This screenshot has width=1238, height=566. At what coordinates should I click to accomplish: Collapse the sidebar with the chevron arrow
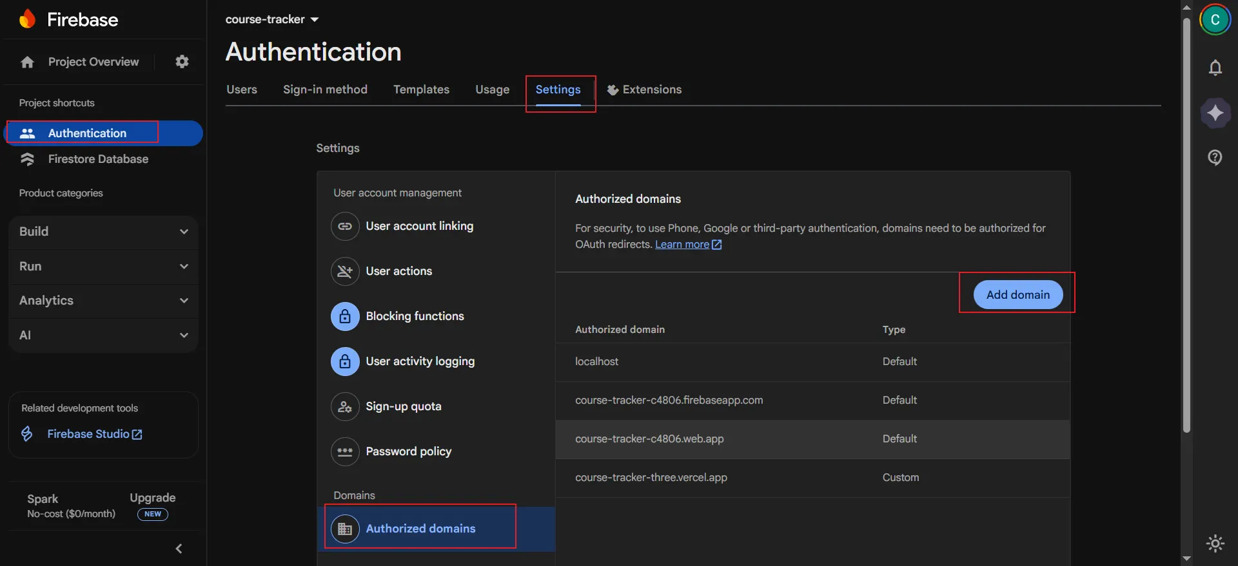179,549
